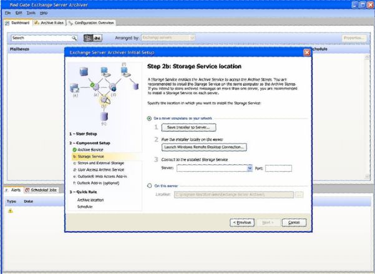Click the Exchange server icon labeled (a) in diagram
Image resolution: width=375 pixels, height=274 pixels.
pos(74,88)
